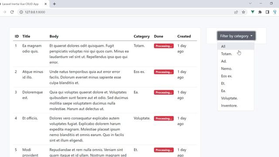Filter the list by Et. category
The image size is (279, 157).
(x=236, y=83)
